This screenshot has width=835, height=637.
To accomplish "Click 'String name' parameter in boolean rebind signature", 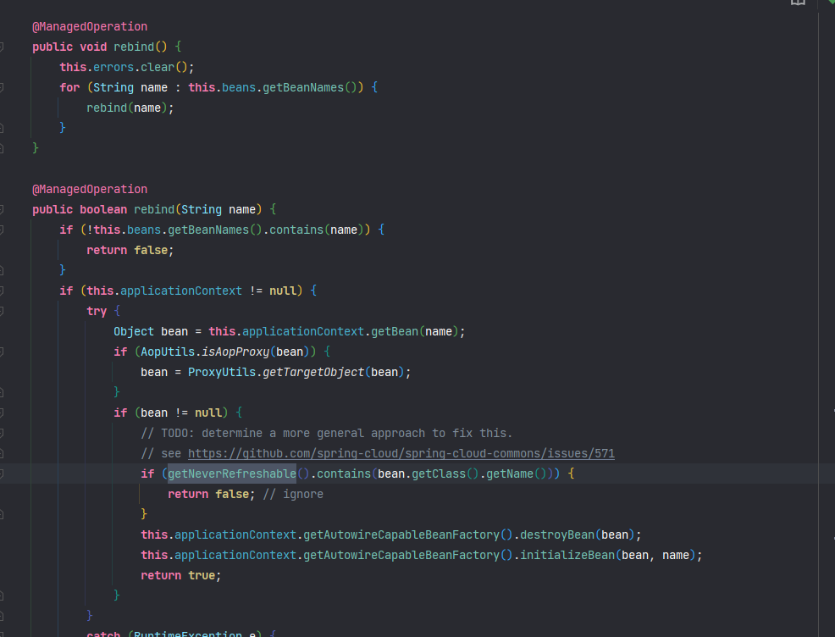I will 218,209.
